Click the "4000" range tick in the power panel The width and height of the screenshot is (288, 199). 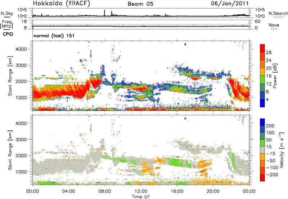point(21,49)
